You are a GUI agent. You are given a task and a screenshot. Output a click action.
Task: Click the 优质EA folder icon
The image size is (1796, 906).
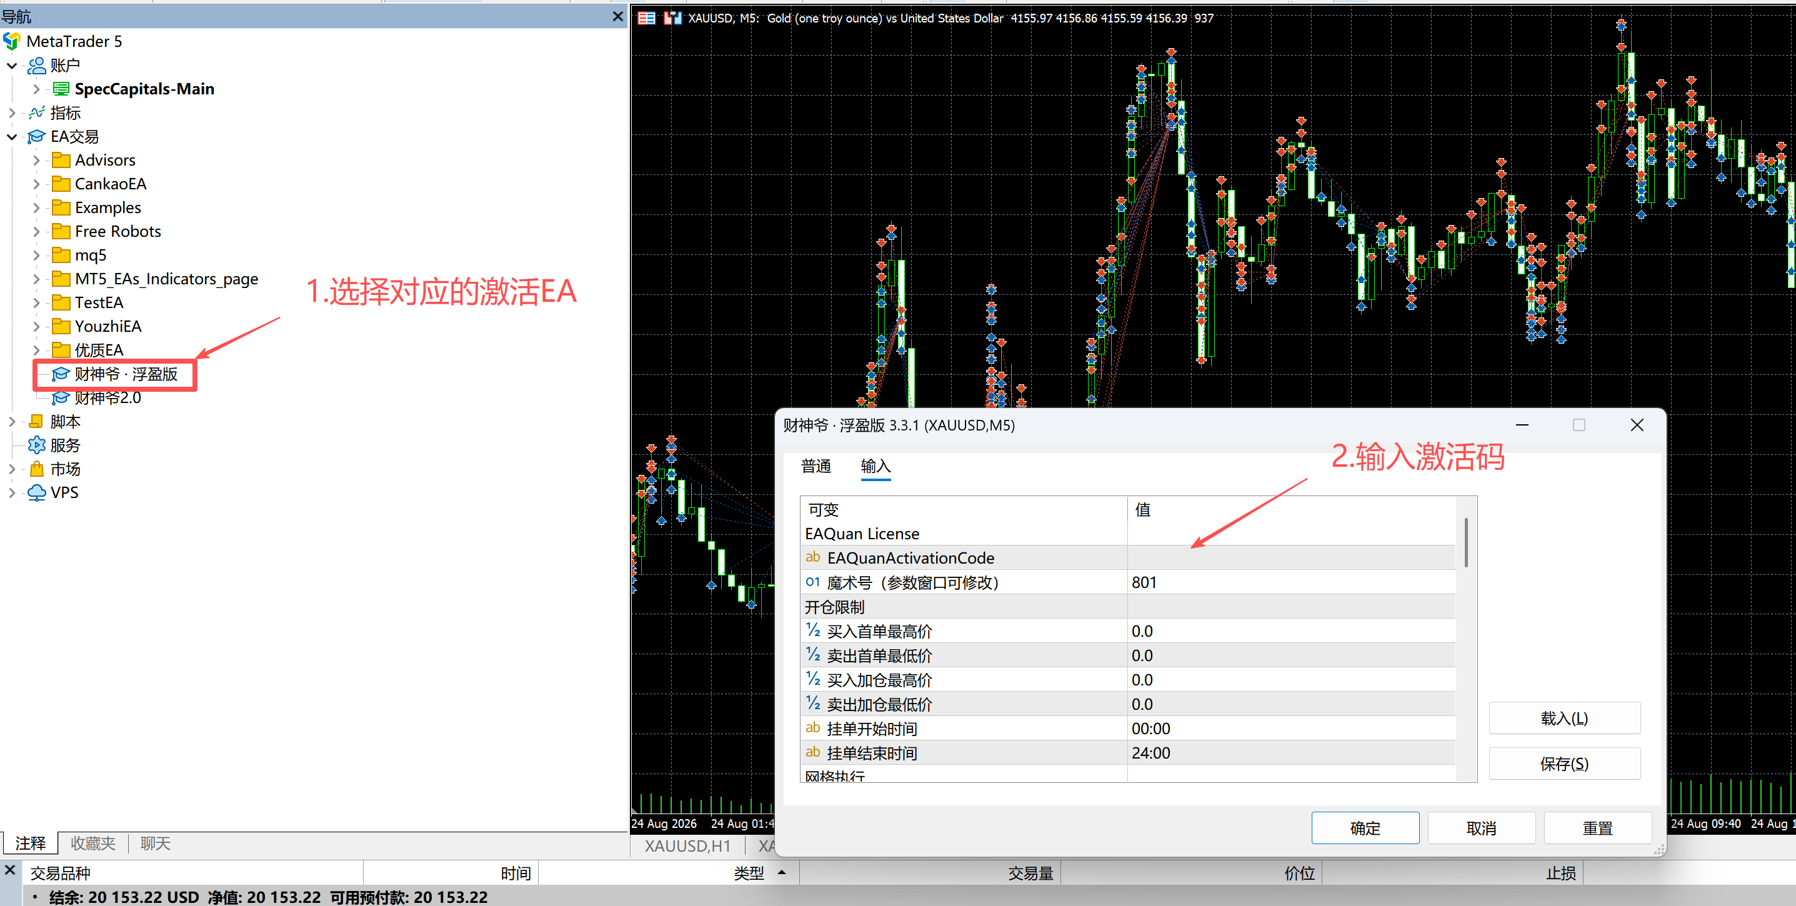[61, 350]
